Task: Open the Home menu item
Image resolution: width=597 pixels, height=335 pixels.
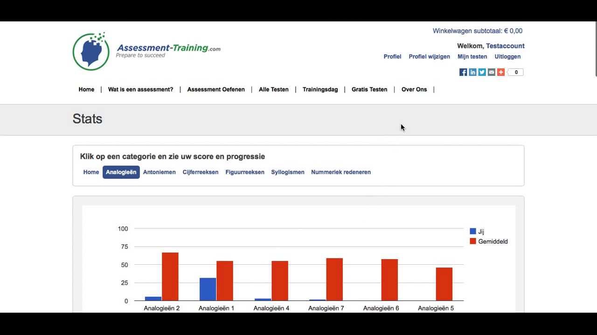Action: (86, 89)
